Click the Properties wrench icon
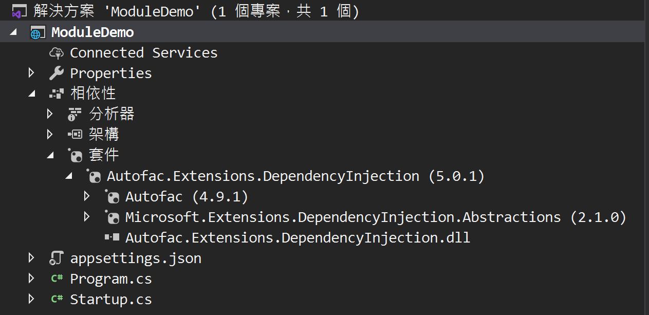This screenshot has width=649, height=315. click(56, 73)
